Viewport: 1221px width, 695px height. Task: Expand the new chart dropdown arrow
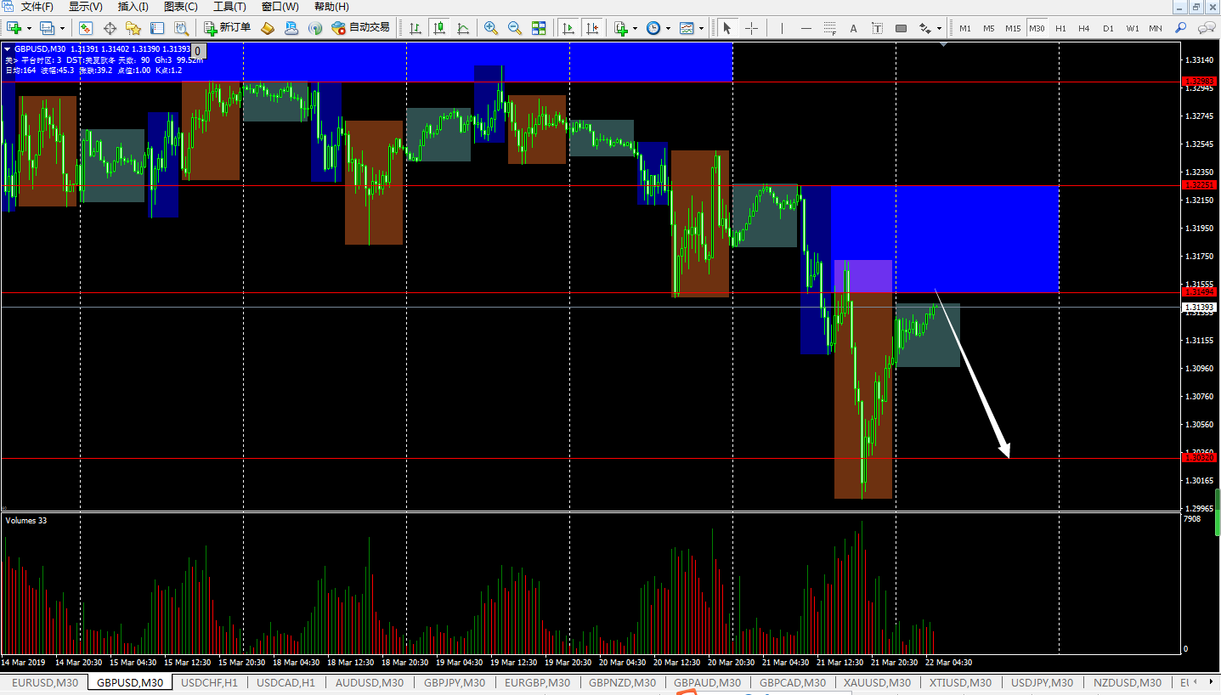[29, 28]
